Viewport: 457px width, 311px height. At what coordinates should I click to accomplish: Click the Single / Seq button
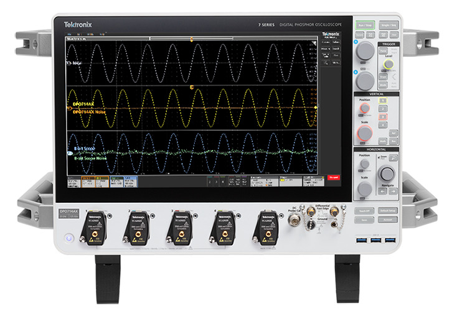389,26
